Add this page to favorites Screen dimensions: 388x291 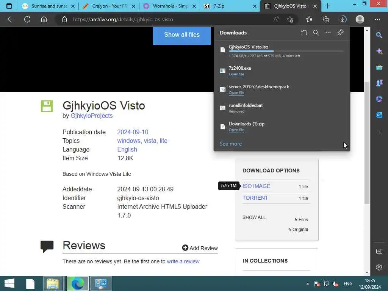tap(290, 19)
